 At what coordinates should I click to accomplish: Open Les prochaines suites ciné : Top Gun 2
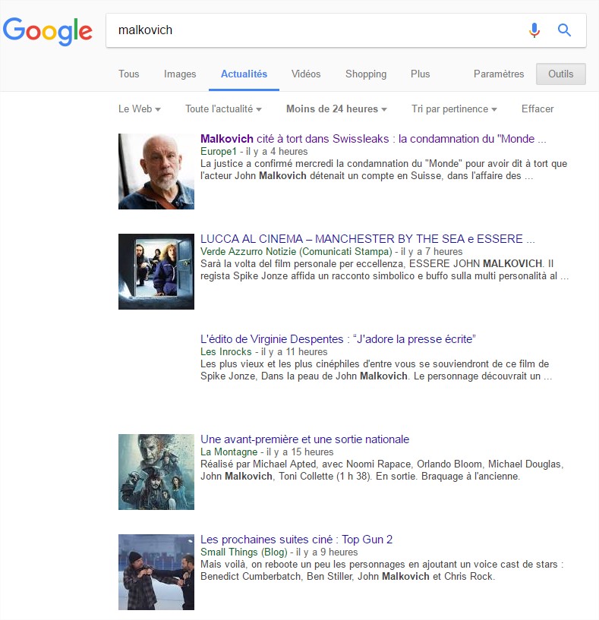coord(296,540)
